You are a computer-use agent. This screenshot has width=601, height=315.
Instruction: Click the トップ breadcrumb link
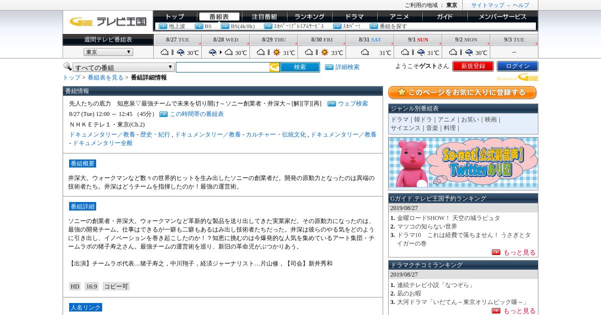[x=72, y=77]
